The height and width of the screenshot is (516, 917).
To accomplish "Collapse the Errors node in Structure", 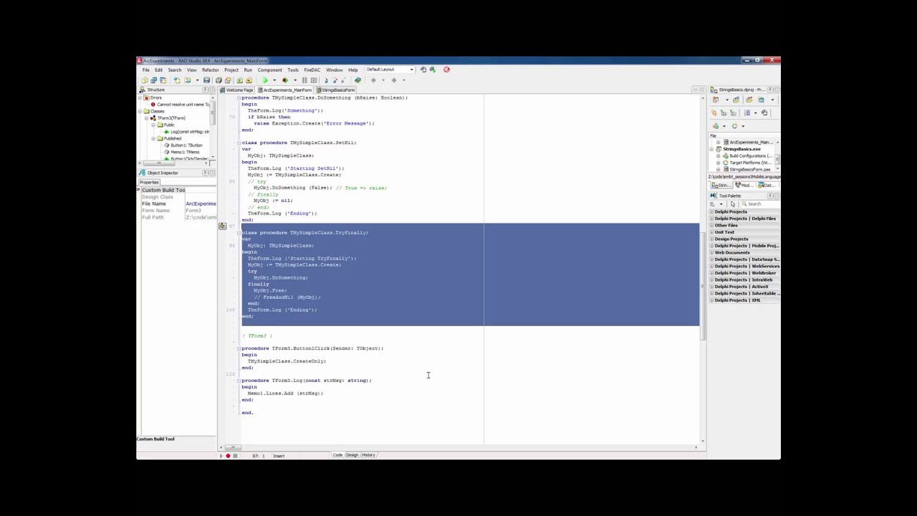I will [140, 97].
